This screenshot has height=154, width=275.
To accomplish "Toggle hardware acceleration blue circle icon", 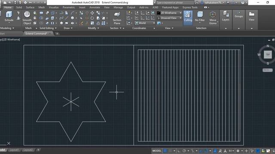I will (258, 151).
